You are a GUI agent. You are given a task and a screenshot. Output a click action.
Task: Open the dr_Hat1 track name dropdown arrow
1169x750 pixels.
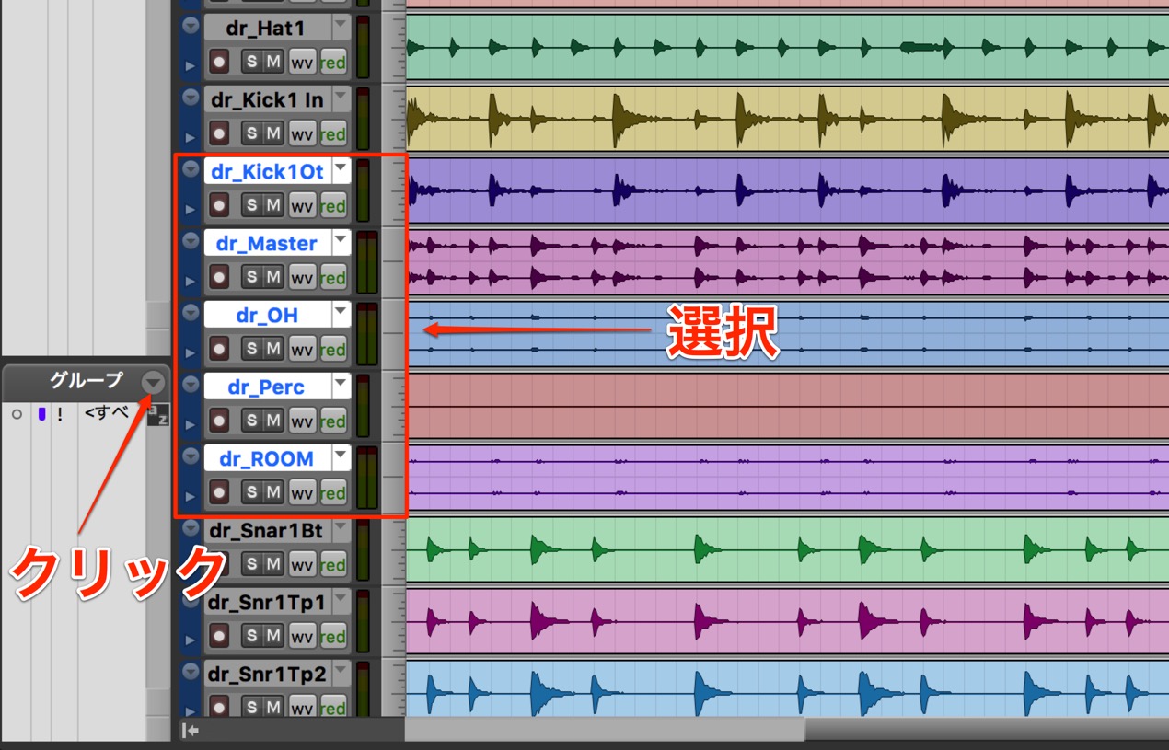coord(341,25)
